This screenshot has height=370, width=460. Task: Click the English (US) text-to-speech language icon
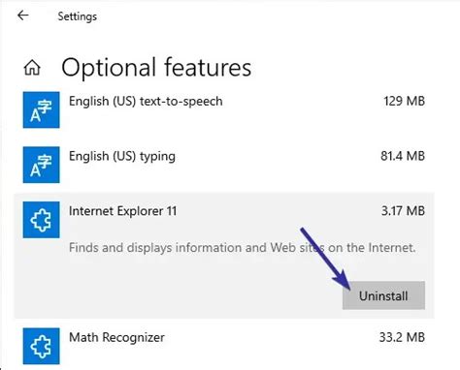[x=41, y=109]
